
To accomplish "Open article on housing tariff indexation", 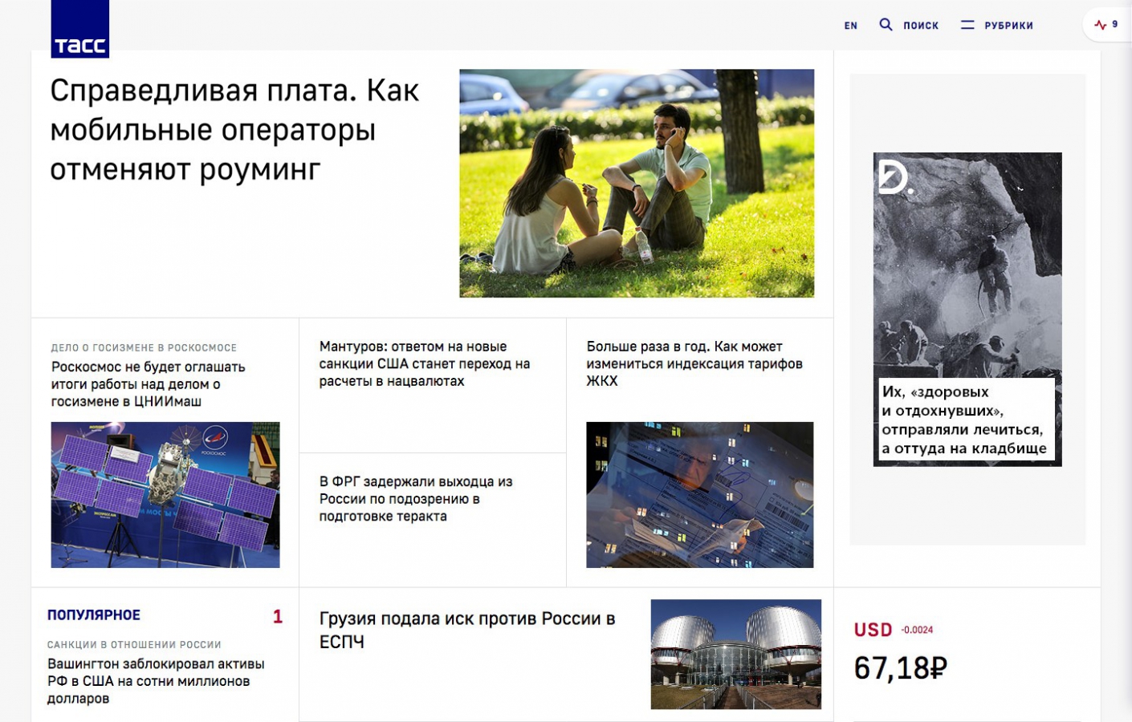I will [x=694, y=363].
